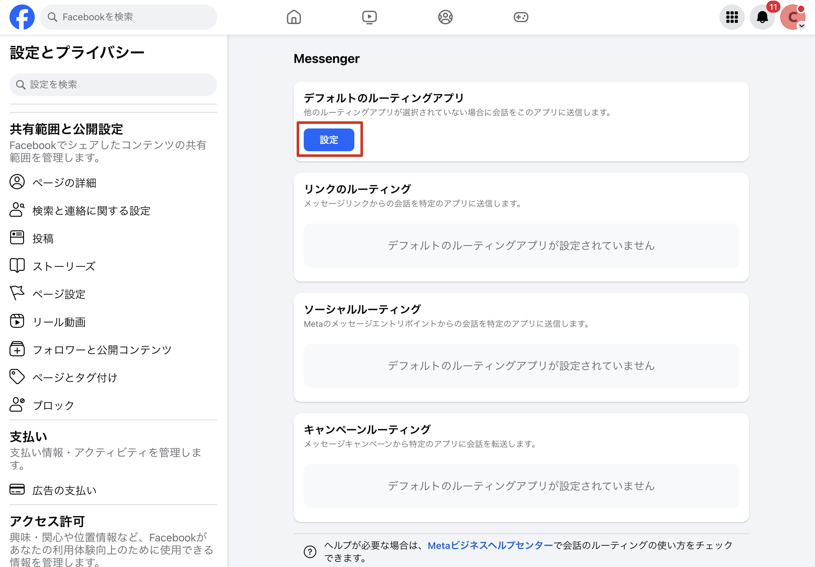Focus the Facebookを検索 search field

(128, 17)
